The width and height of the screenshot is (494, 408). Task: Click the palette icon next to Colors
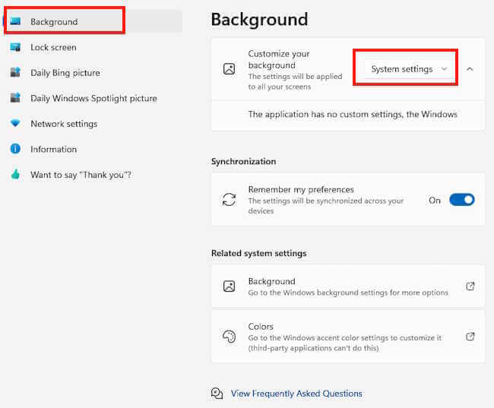click(x=229, y=337)
